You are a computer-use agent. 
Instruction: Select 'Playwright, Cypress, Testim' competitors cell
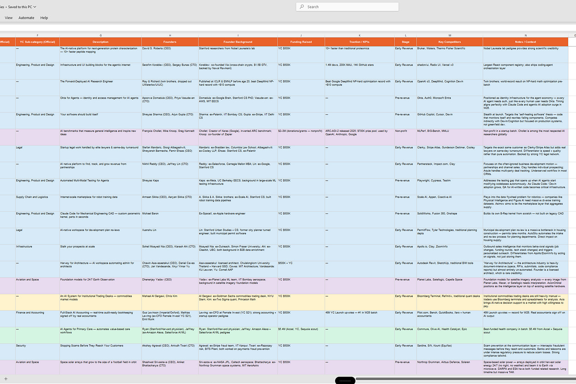tap(450, 187)
